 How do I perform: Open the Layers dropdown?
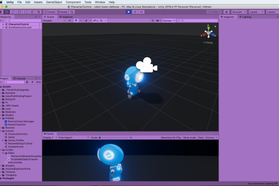tap(256, 12)
